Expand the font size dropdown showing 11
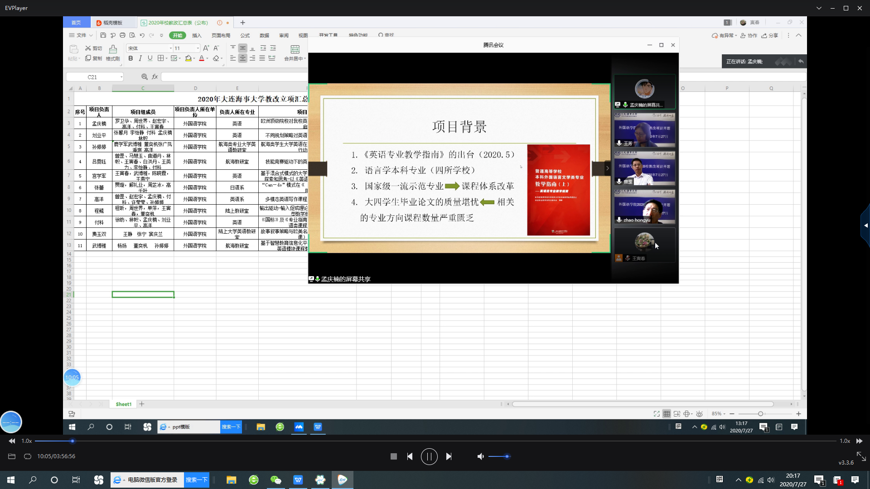Screen dimensions: 870x489 (x=198, y=48)
